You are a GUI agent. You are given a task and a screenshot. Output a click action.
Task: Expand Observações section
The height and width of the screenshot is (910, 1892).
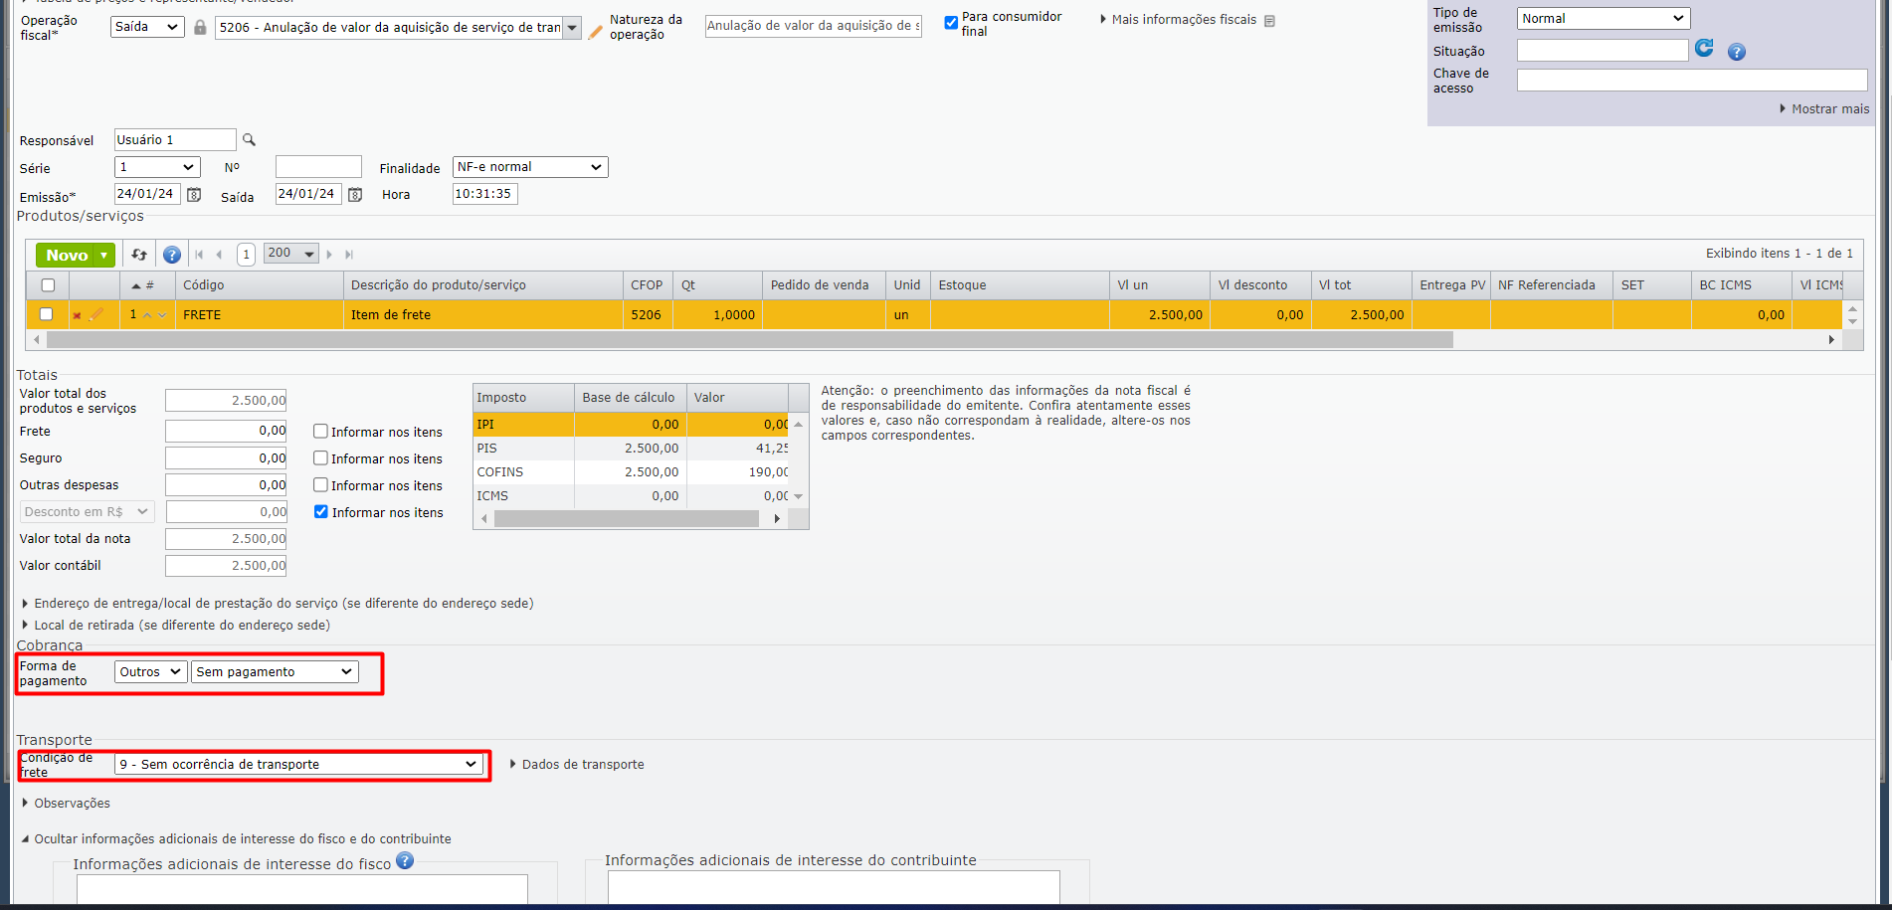pos(66,804)
